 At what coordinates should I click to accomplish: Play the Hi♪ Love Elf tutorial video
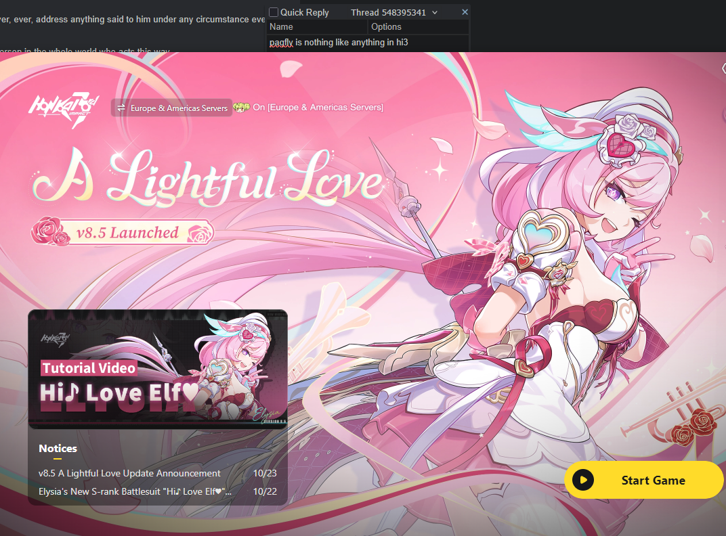[x=158, y=369]
